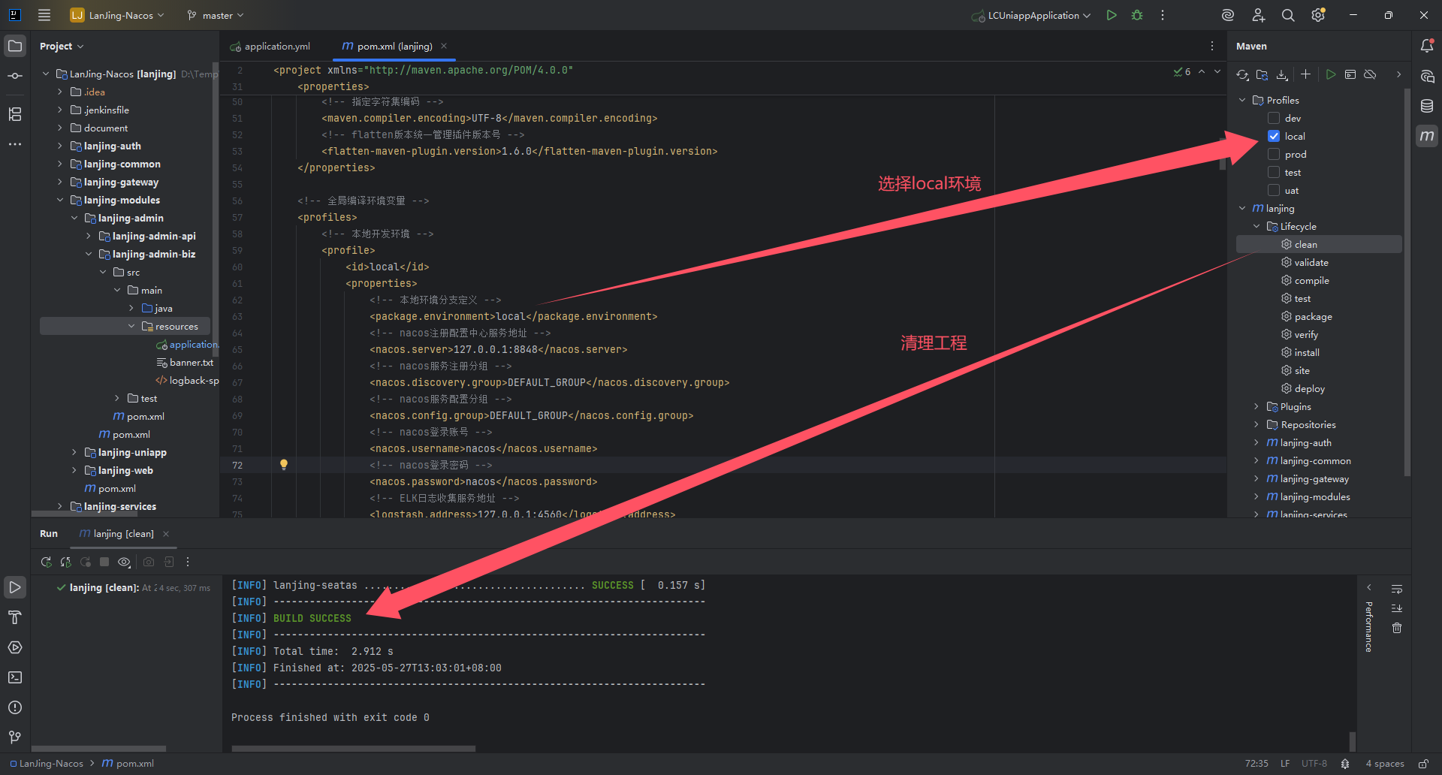Click the Clear All trash icon in console

pyautogui.click(x=1397, y=628)
